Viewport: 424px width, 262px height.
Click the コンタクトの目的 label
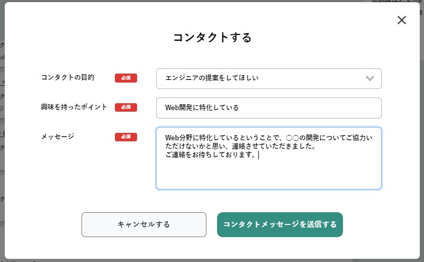[x=68, y=78]
